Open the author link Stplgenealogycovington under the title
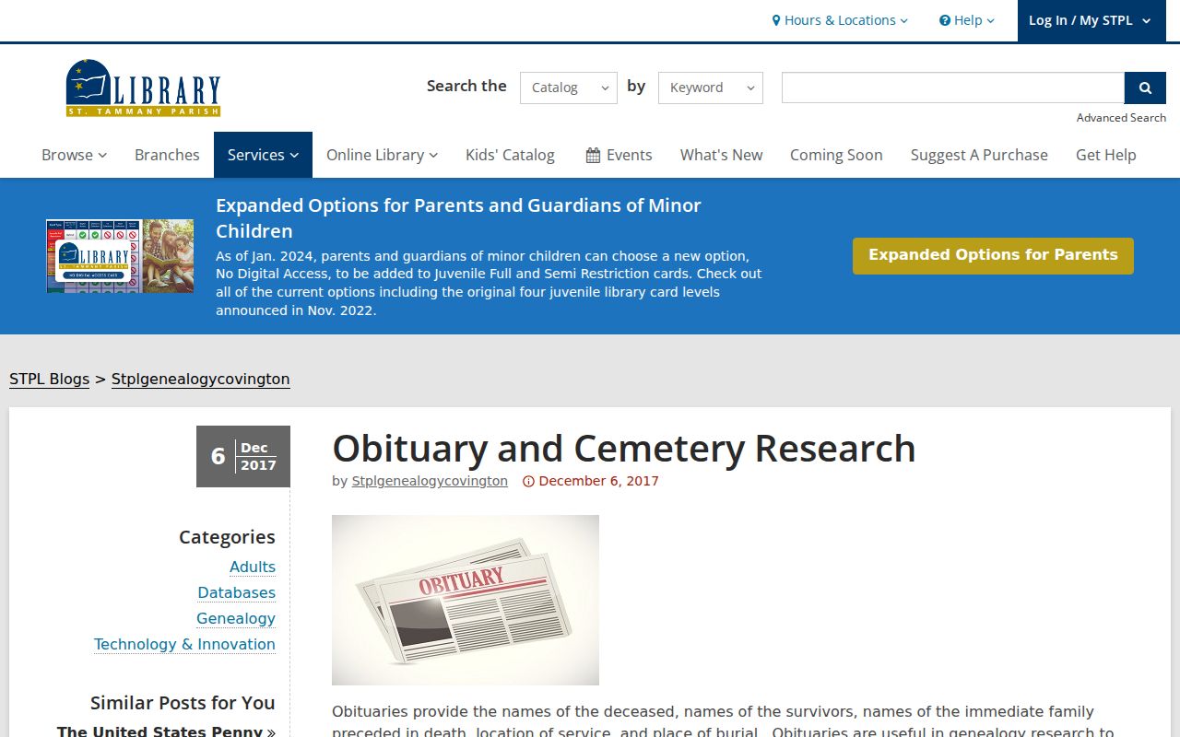This screenshot has height=737, width=1180. 430,481
